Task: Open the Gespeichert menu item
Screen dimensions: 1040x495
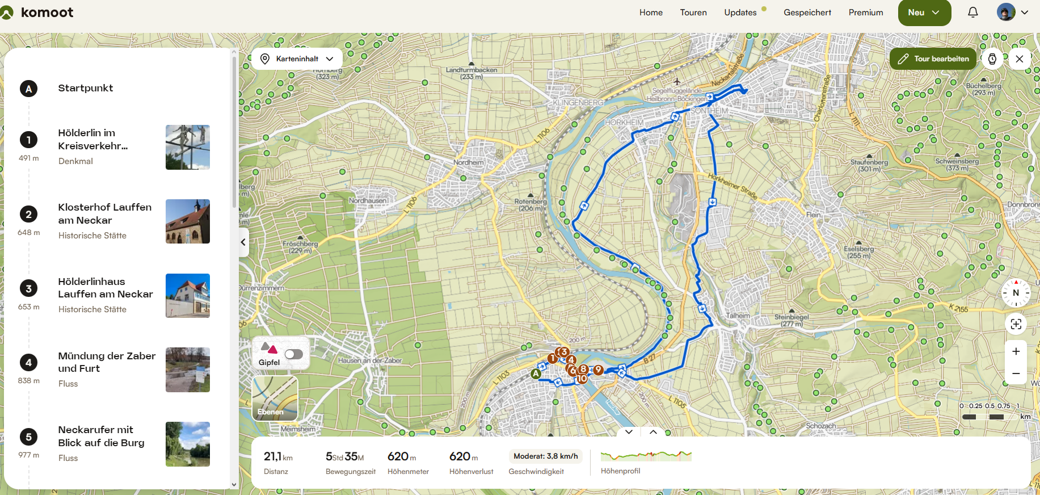Action: click(807, 12)
